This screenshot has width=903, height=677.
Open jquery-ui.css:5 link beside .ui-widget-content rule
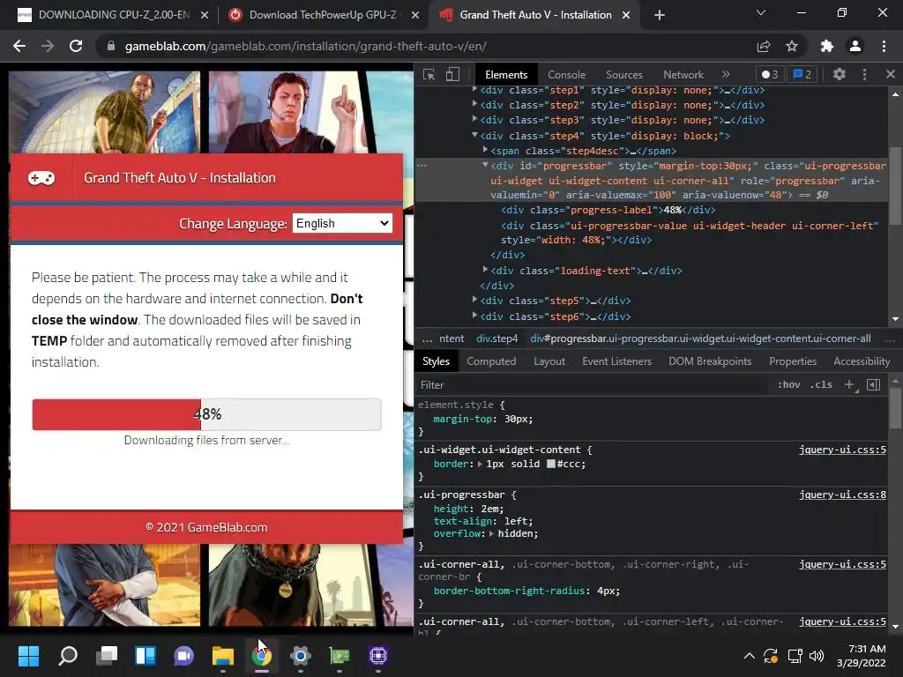[842, 450]
